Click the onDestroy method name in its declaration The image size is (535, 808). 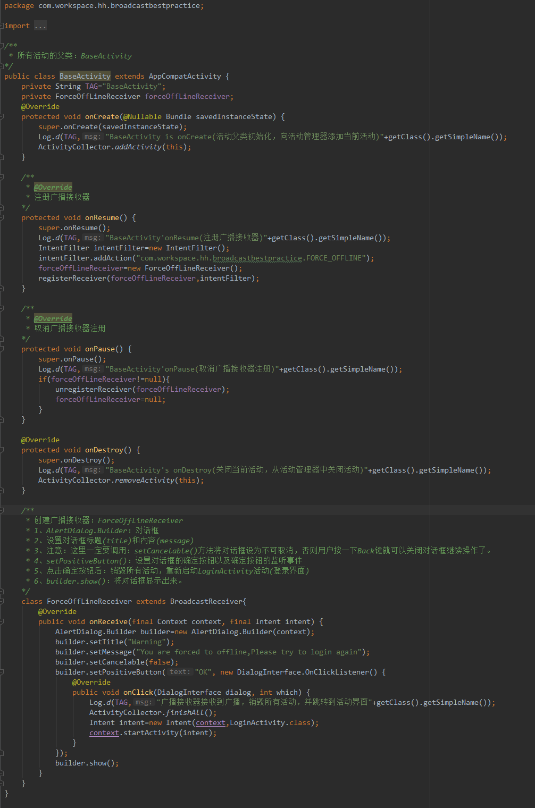coord(104,450)
